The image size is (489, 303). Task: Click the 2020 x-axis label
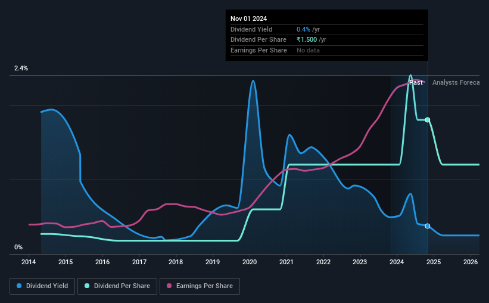click(x=250, y=262)
